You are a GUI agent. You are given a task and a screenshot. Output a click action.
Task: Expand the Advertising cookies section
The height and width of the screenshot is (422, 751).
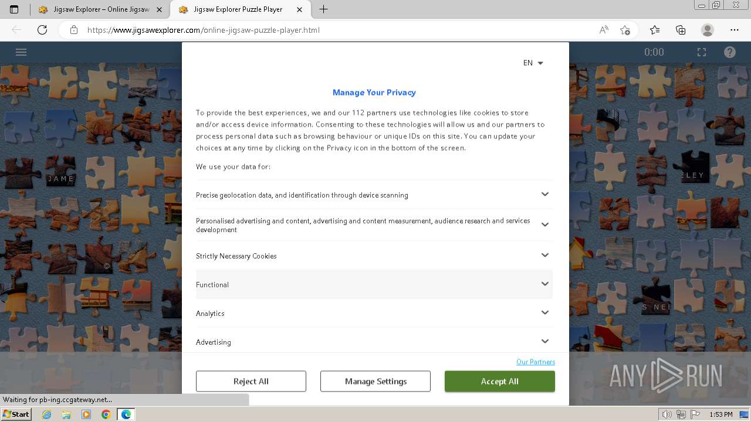(x=374, y=341)
